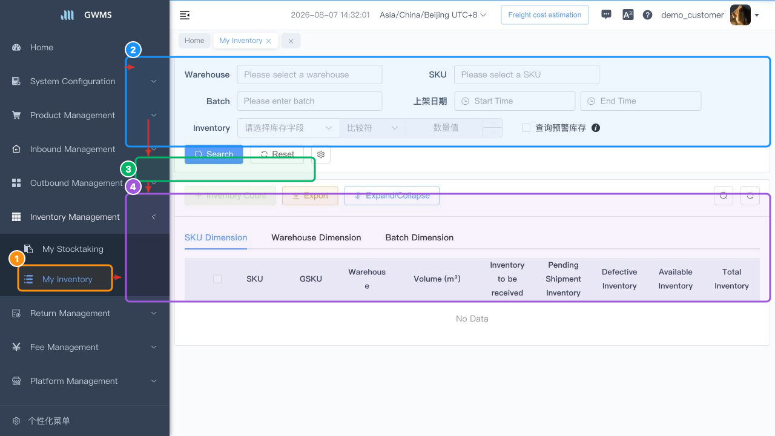The image size is (775, 436).
Task: Click the Reset button
Action: [277, 154]
